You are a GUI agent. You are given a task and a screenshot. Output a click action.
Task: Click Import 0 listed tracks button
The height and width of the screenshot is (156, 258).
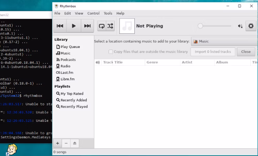point(213,52)
